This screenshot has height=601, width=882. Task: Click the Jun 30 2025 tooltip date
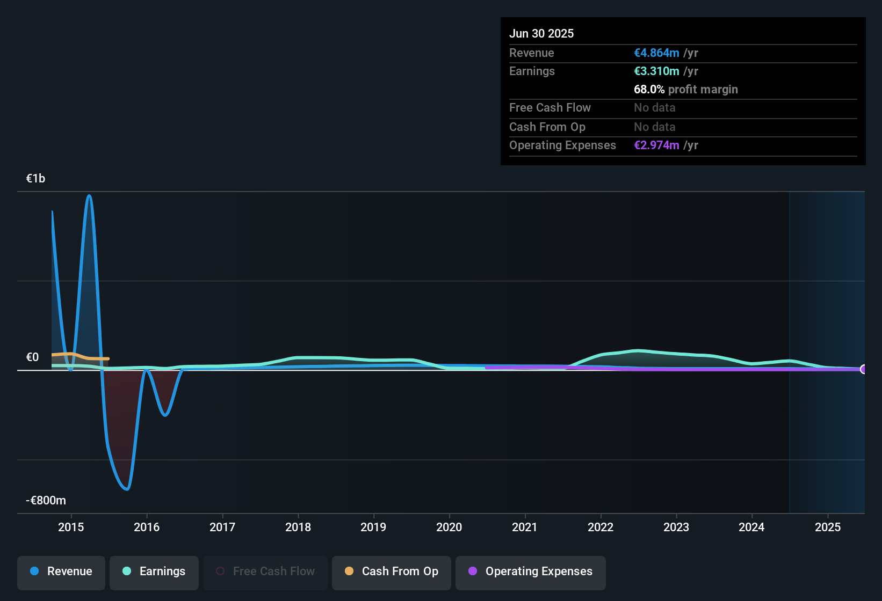pos(541,34)
